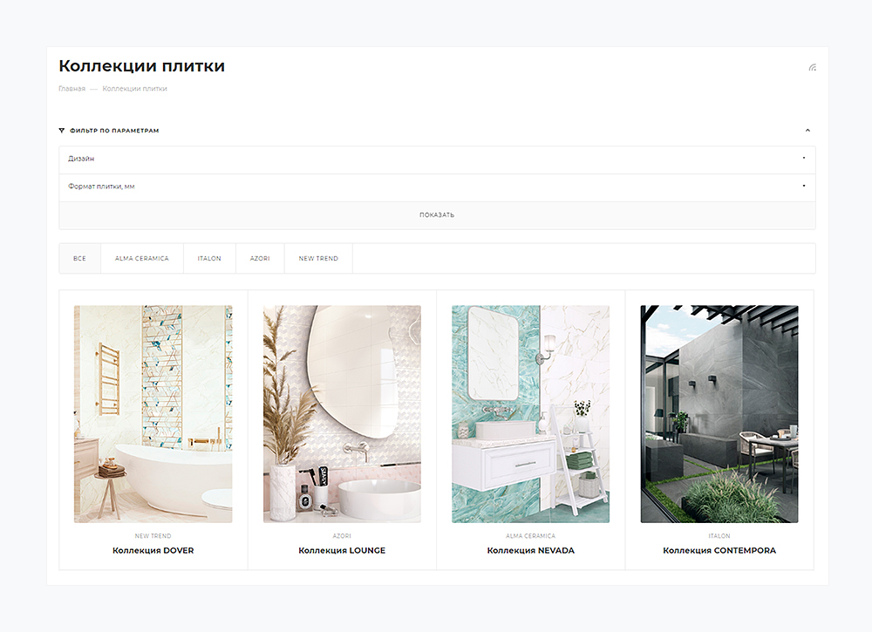Open the DOVER collection bathtub image

[153, 414]
